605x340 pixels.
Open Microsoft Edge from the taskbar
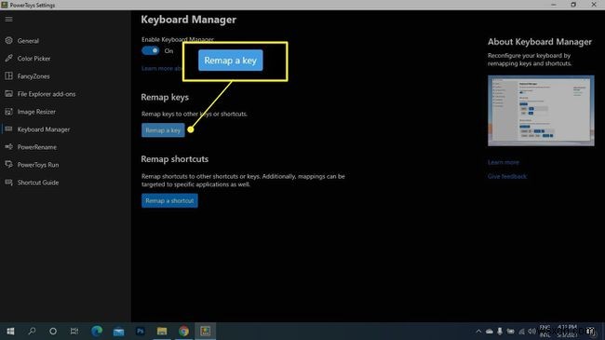point(97,331)
